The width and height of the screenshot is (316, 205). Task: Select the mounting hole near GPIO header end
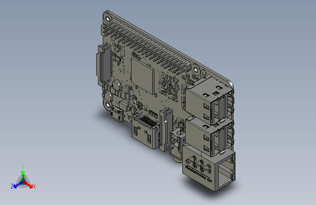pyautogui.click(x=196, y=70)
